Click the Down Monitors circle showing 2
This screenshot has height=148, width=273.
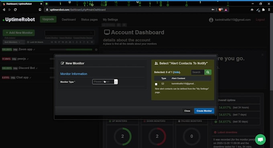click(157, 136)
